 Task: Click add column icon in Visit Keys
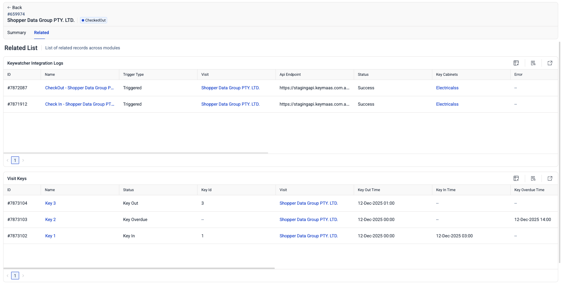[x=516, y=178]
